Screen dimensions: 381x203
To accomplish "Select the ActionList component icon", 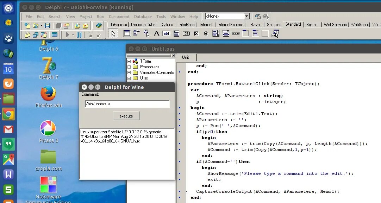I will 275,33.
